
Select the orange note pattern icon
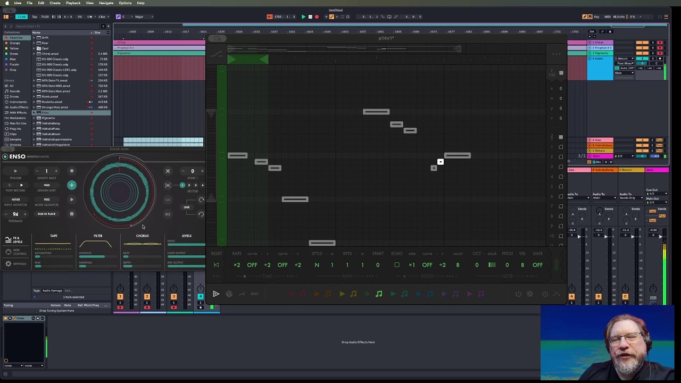(328, 294)
